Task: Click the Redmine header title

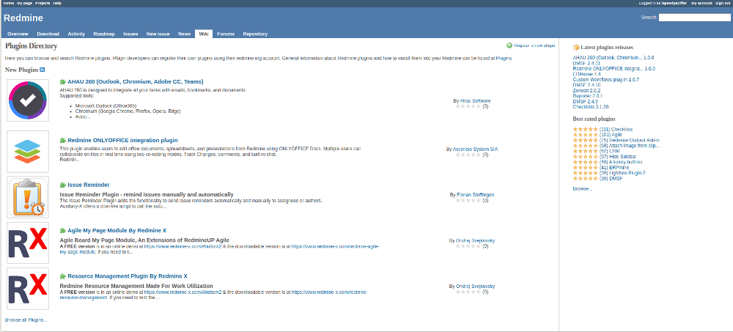Action: pyautogui.click(x=23, y=18)
